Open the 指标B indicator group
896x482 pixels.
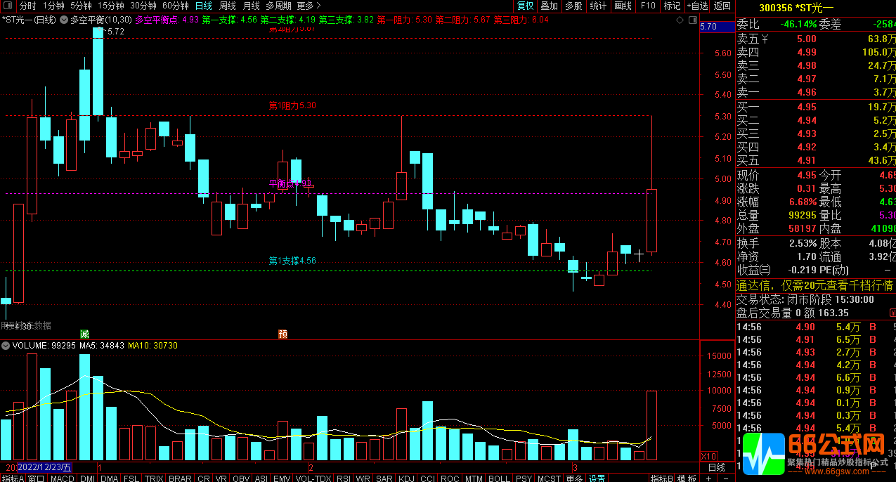click(x=662, y=478)
